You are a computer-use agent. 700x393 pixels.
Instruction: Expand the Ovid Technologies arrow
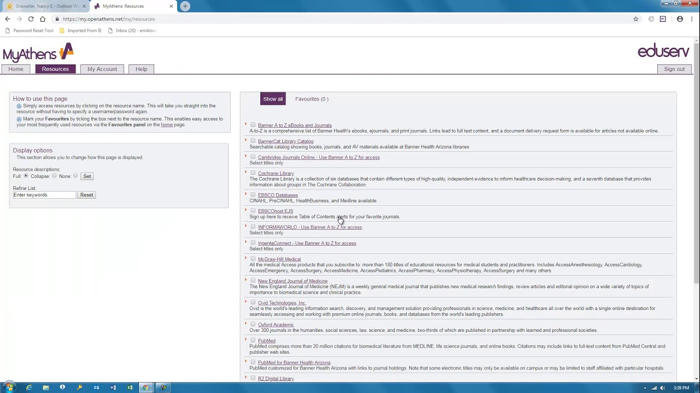(x=246, y=302)
